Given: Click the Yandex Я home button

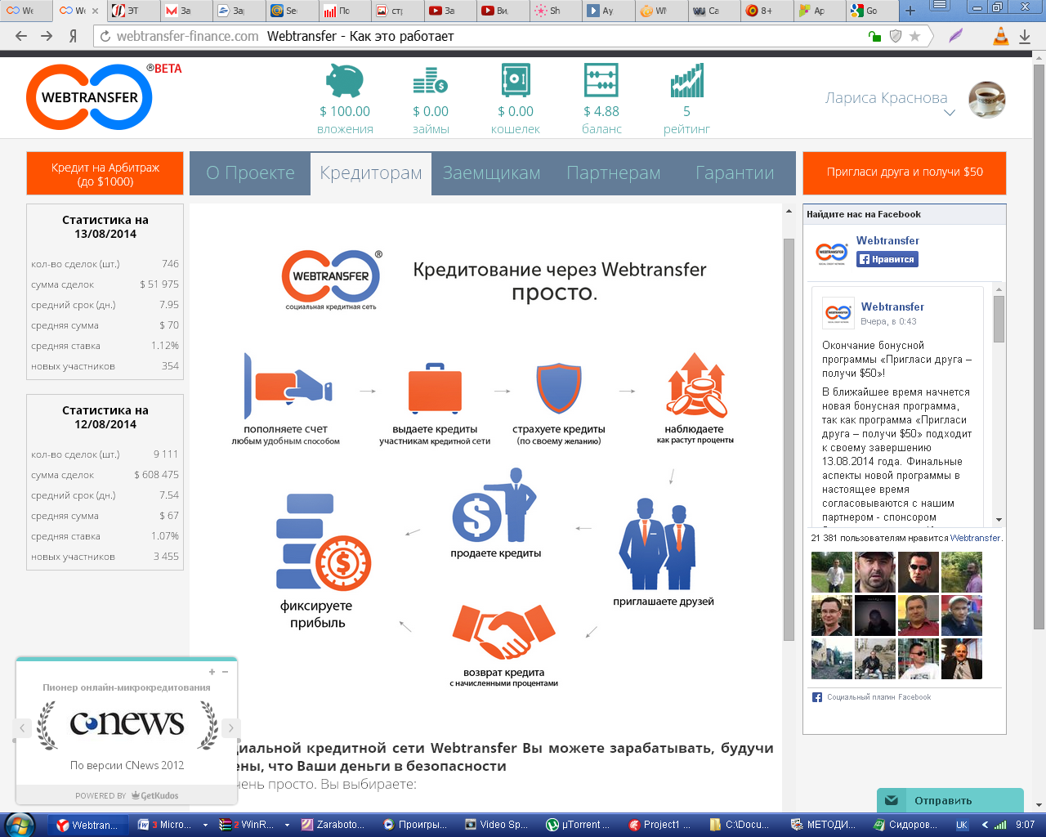Looking at the screenshot, I should (73, 36).
